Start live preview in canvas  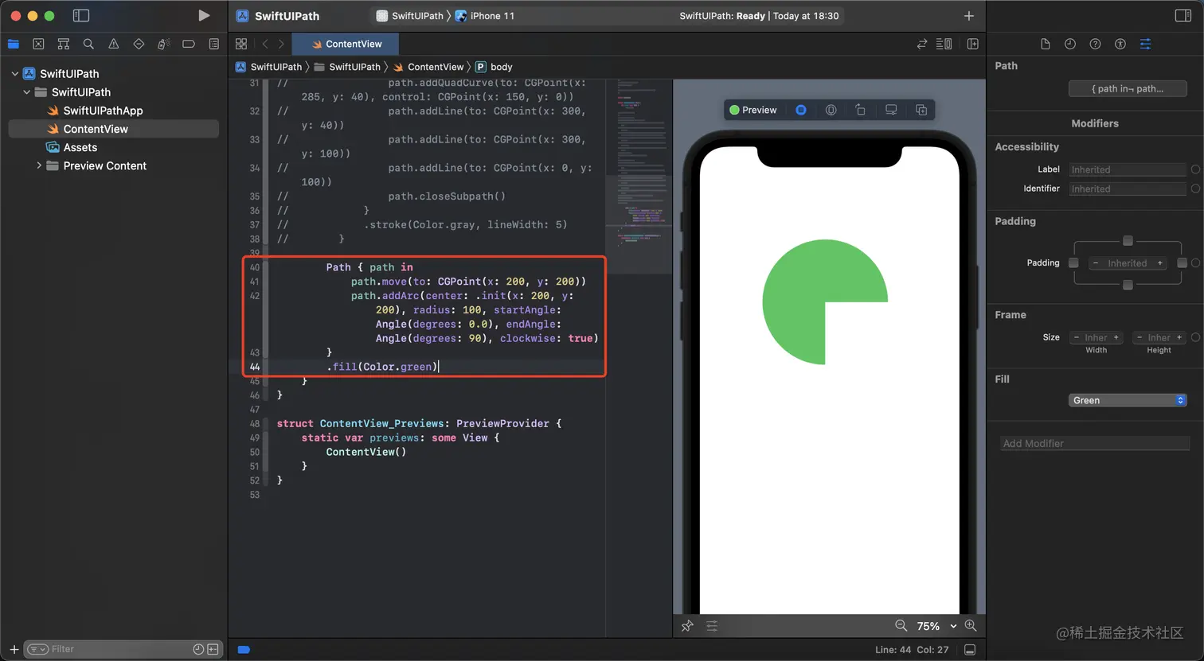point(801,110)
